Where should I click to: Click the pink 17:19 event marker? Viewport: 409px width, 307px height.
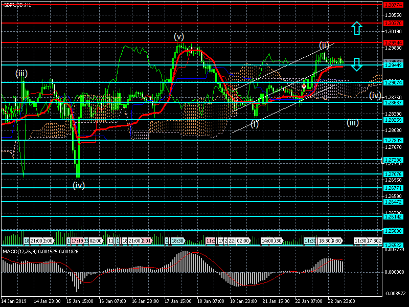(x=78, y=240)
